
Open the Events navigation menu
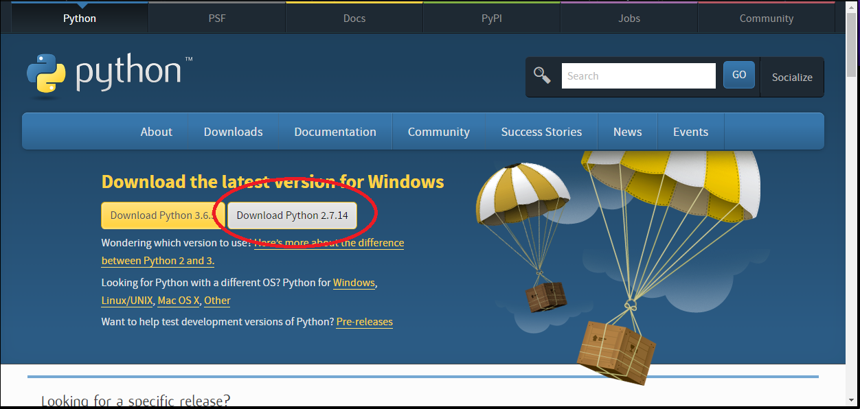690,132
